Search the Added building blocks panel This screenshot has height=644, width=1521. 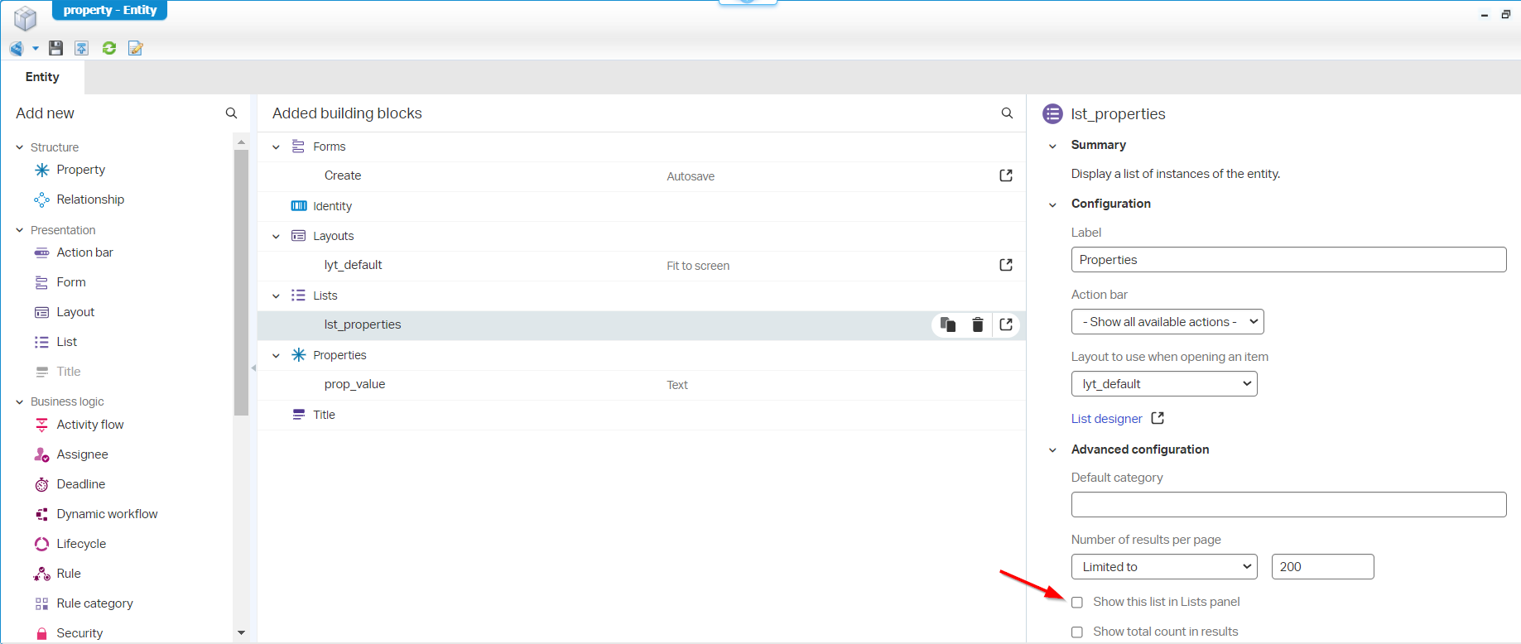point(1007,113)
